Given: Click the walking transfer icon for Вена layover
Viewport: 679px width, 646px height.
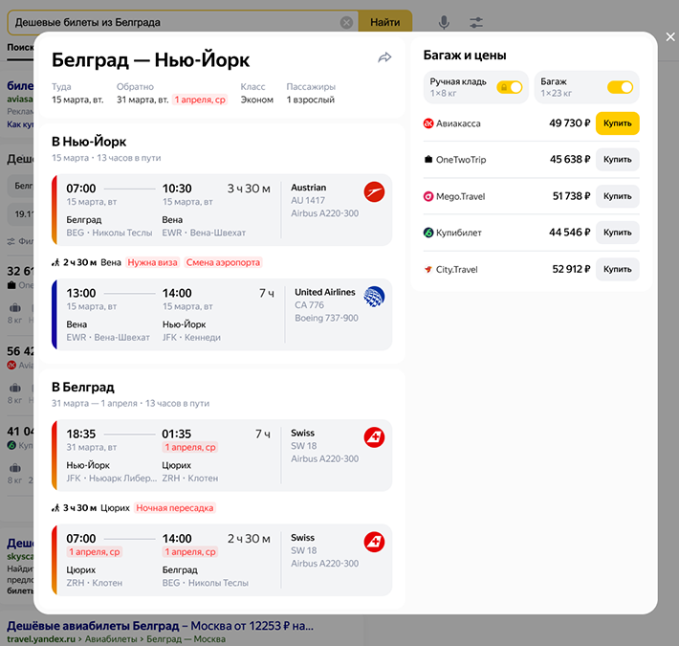Looking at the screenshot, I should tap(55, 262).
